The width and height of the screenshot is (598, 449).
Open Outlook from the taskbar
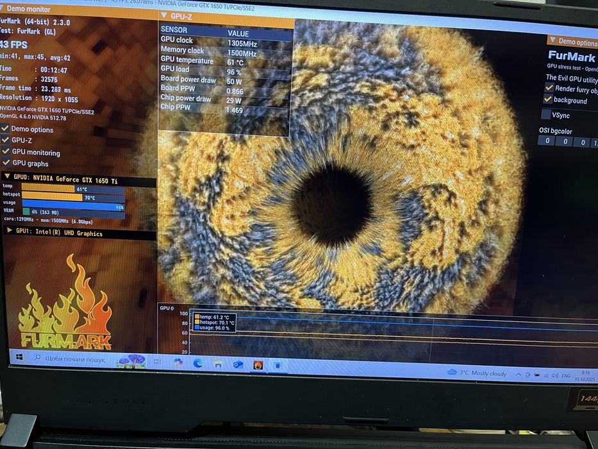click(x=238, y=364)
